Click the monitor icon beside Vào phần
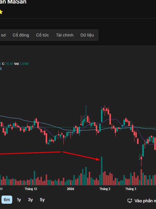The width and height of the screenshot is (156, 209). pos(130,201)
